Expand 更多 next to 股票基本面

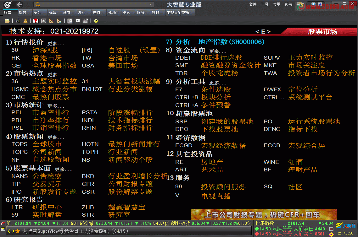[63, 169]
